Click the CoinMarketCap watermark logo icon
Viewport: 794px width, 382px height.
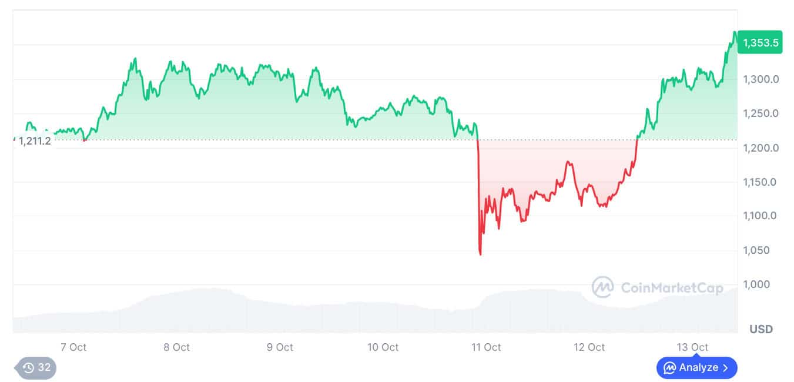[x=602, y=287]
